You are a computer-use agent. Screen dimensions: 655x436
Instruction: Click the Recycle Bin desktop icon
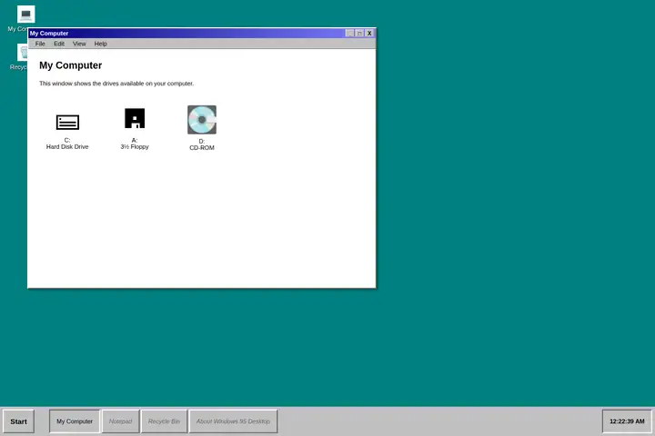pos(23,54)
